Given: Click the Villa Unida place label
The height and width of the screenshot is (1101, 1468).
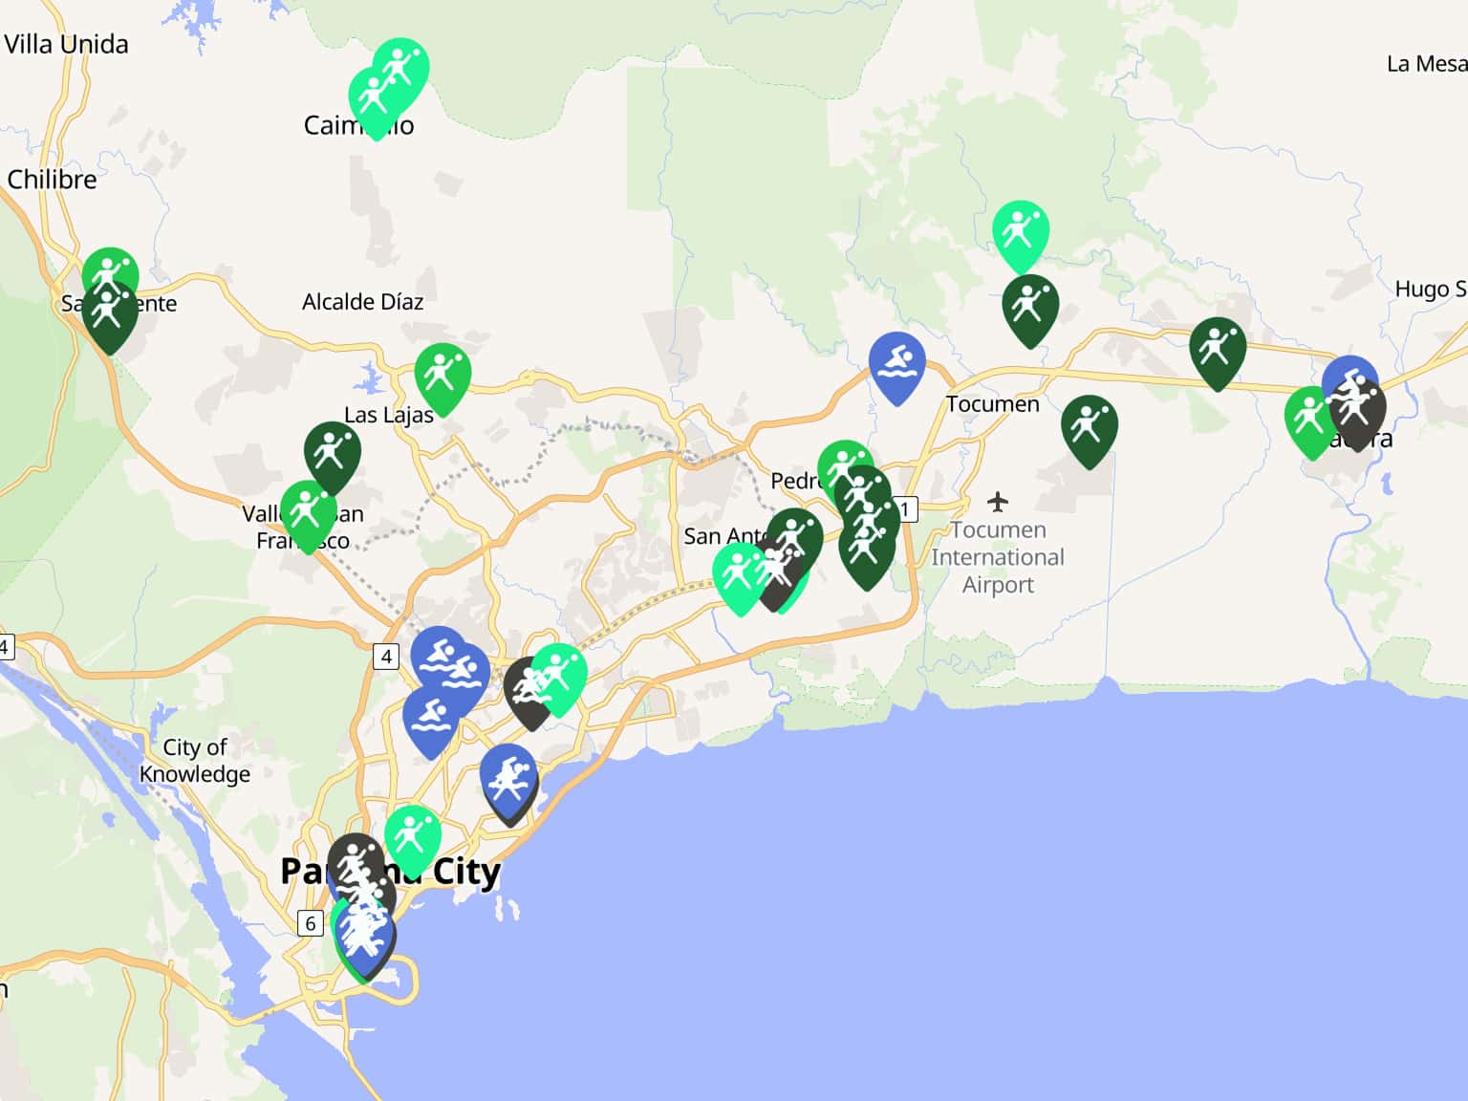Looking at the screenshot, I should pyautogui.click(x=66, y=44).
